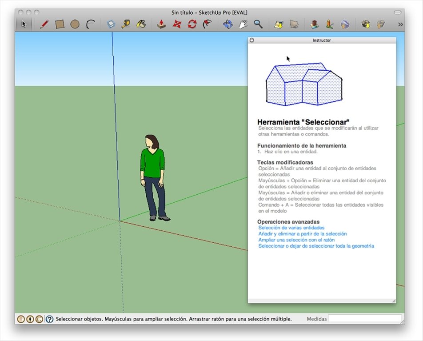Select the Rectangle drawing tool

tap(60, 24)
